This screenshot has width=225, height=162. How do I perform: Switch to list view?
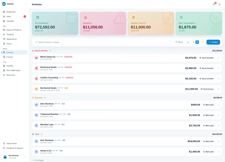click(x=194, y=42)
